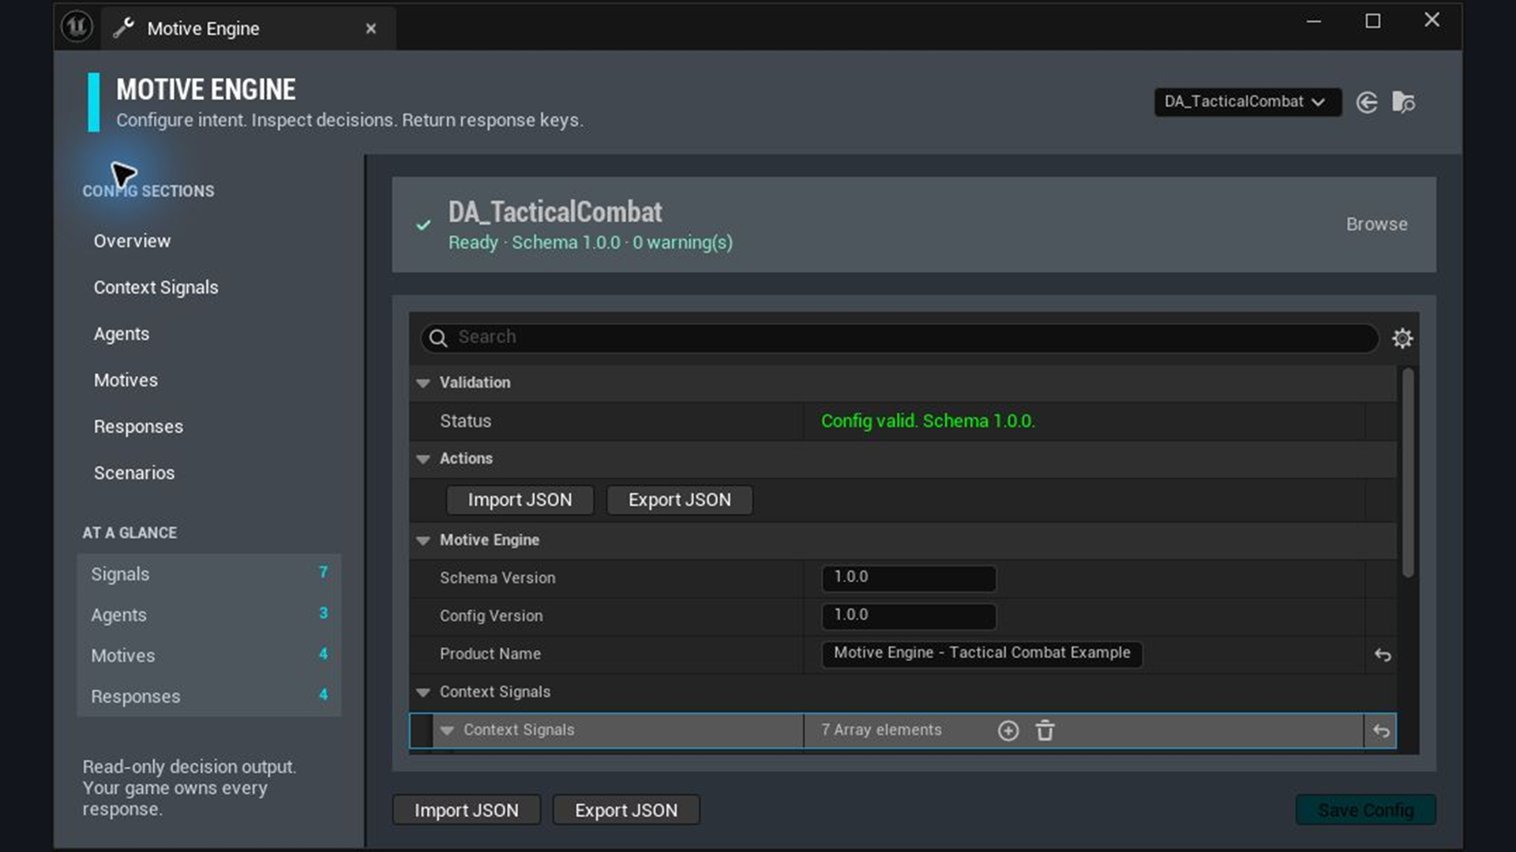
Task: Edit the Product Name field
Action: (982, 653)
